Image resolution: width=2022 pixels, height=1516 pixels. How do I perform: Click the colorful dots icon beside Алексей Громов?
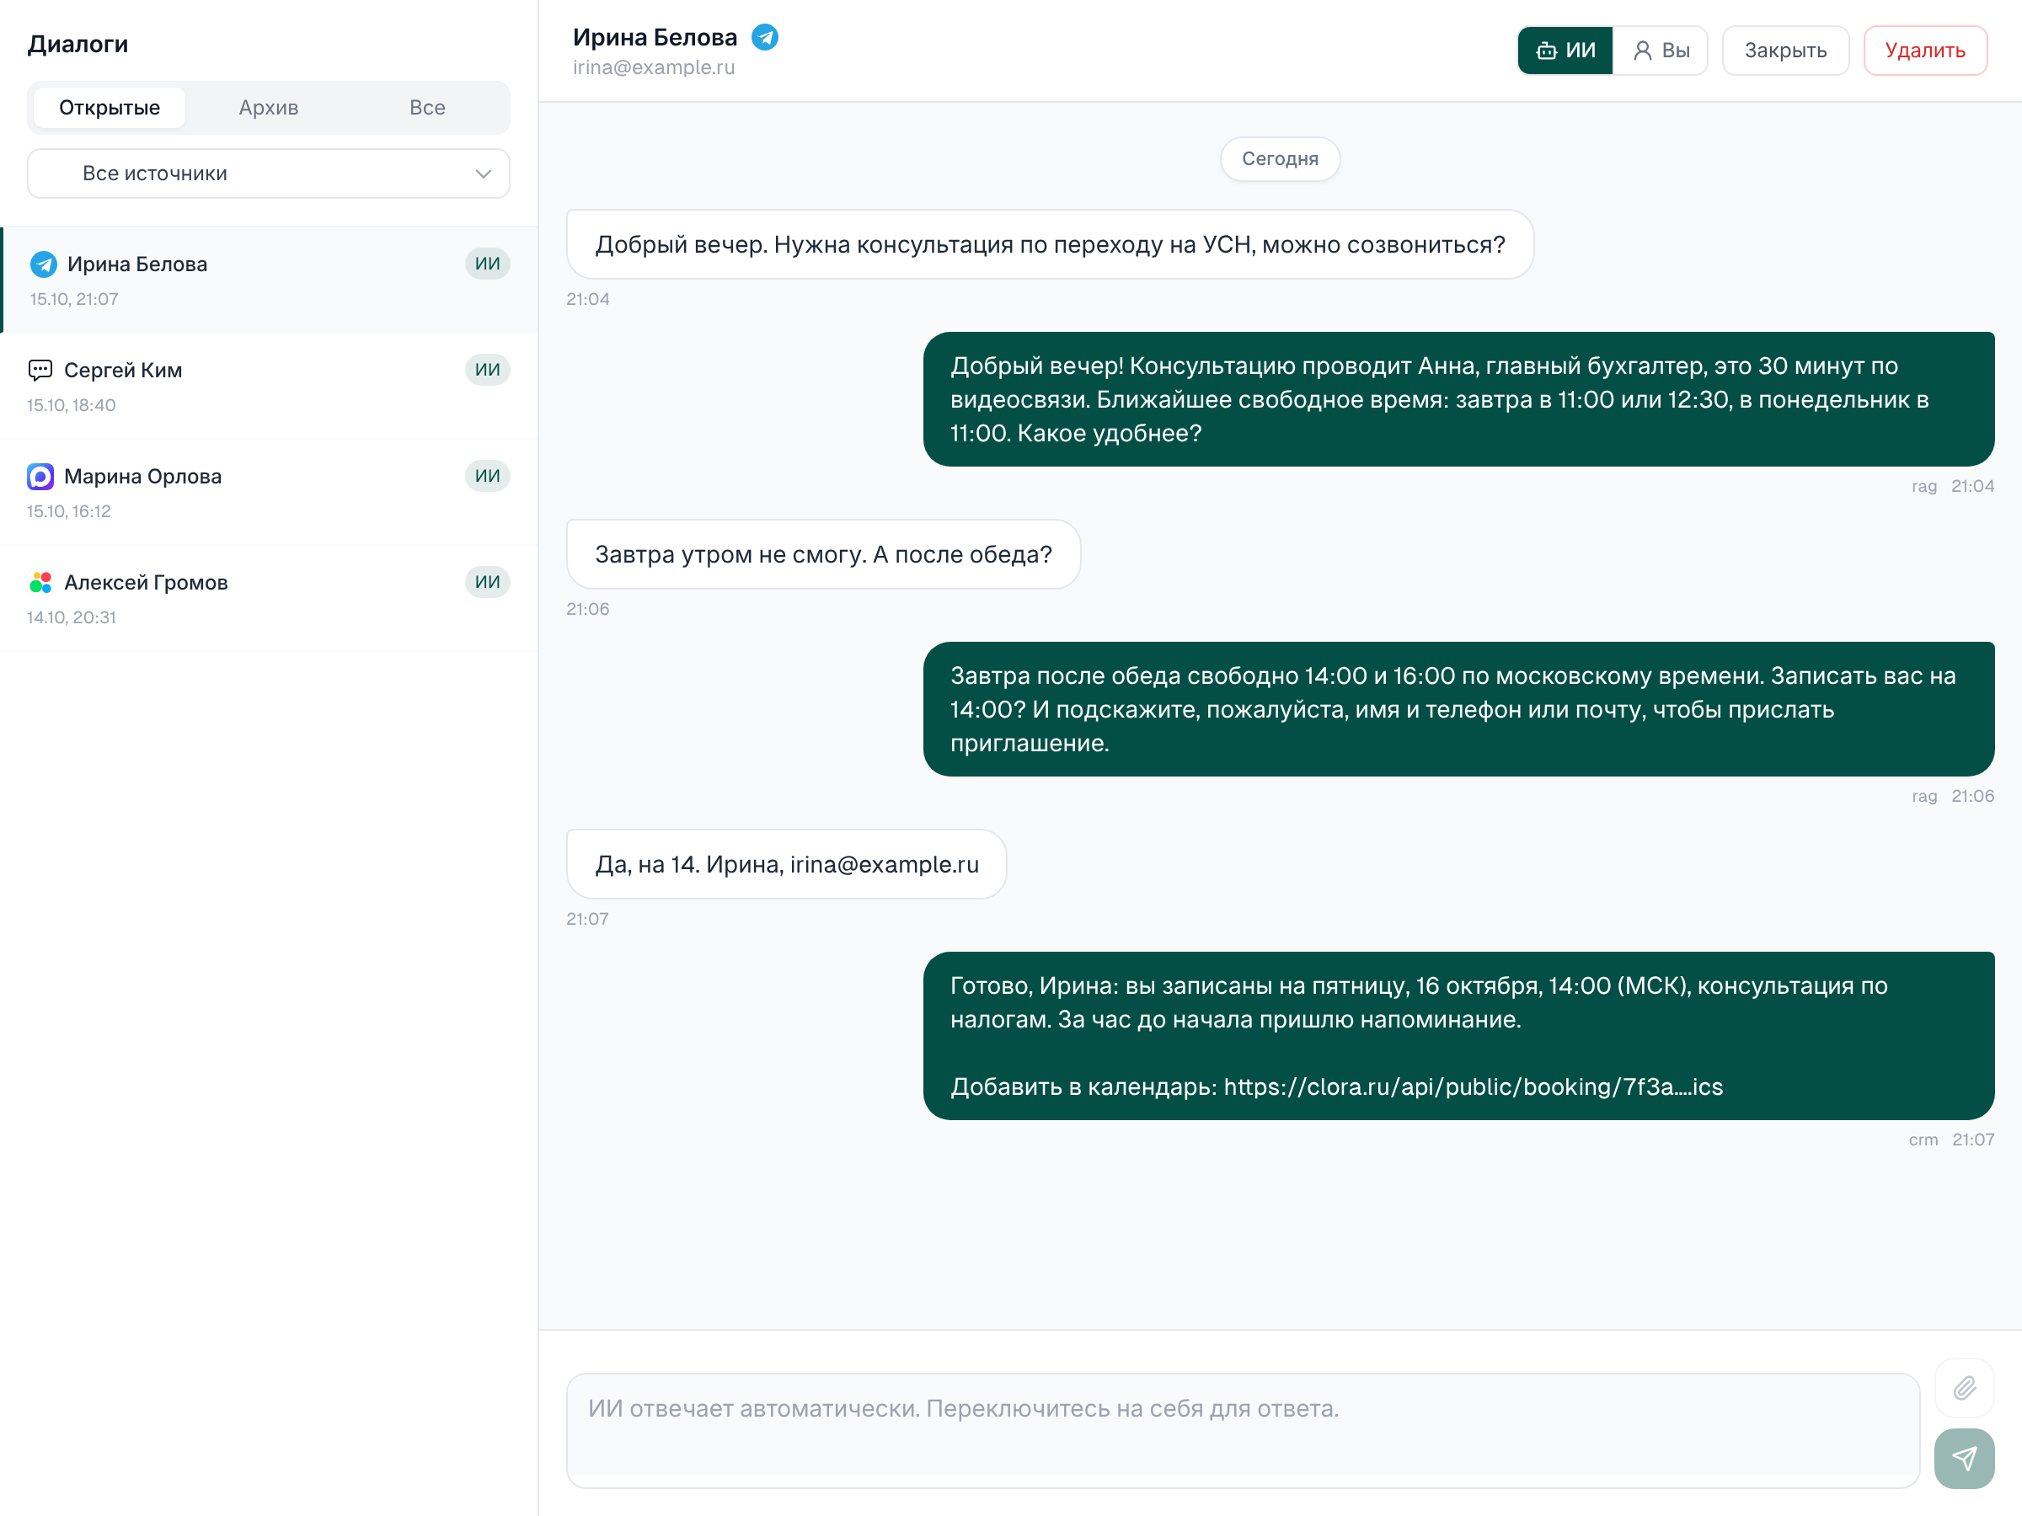[x=40, y=582]
